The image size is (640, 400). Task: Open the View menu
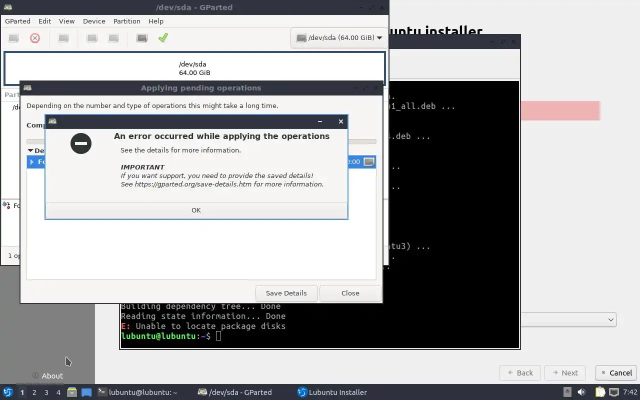coord(66,21)
